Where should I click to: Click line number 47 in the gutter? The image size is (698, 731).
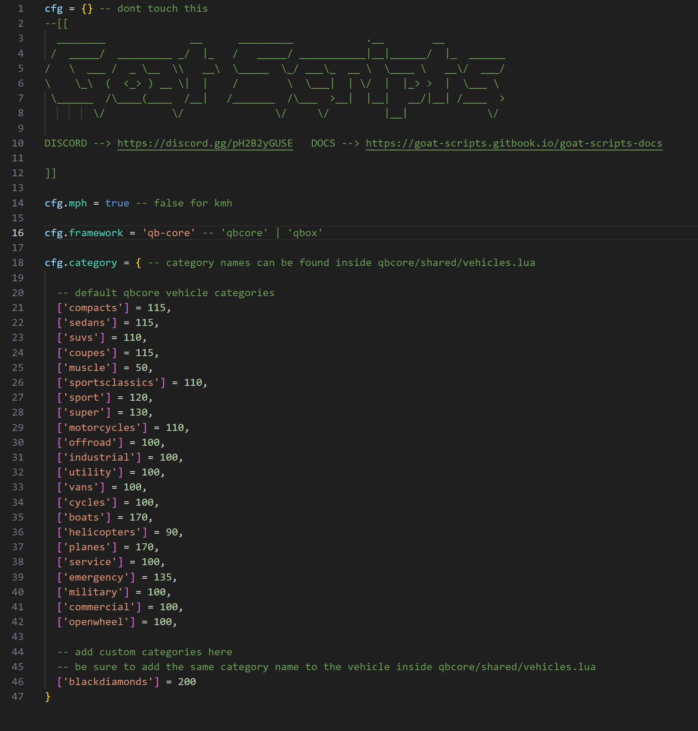[x=18, y=696]
